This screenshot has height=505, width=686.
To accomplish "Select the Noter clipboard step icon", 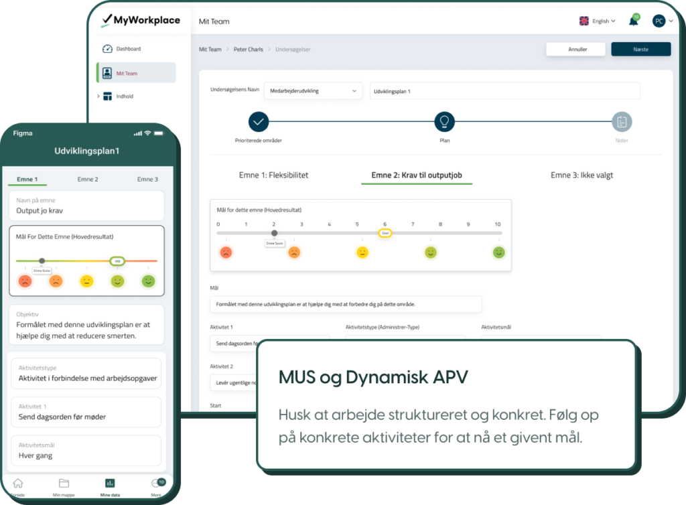I will click(622, 122).
